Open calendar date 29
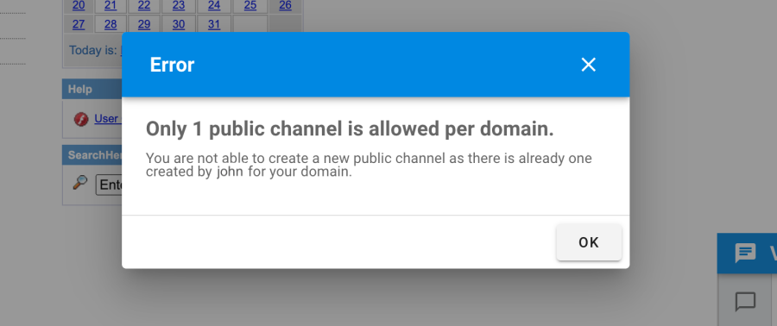This screenshot has height=326, width=777. (144, 24)
